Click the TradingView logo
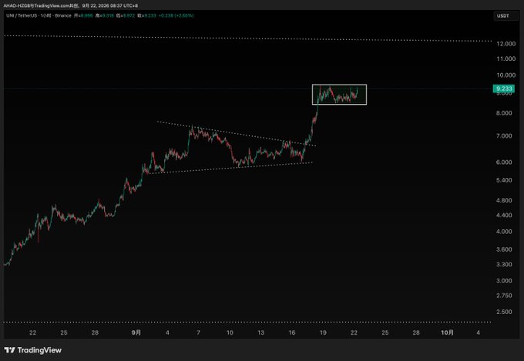Viewport: 524px width, 361px height. tap(32, 350)
